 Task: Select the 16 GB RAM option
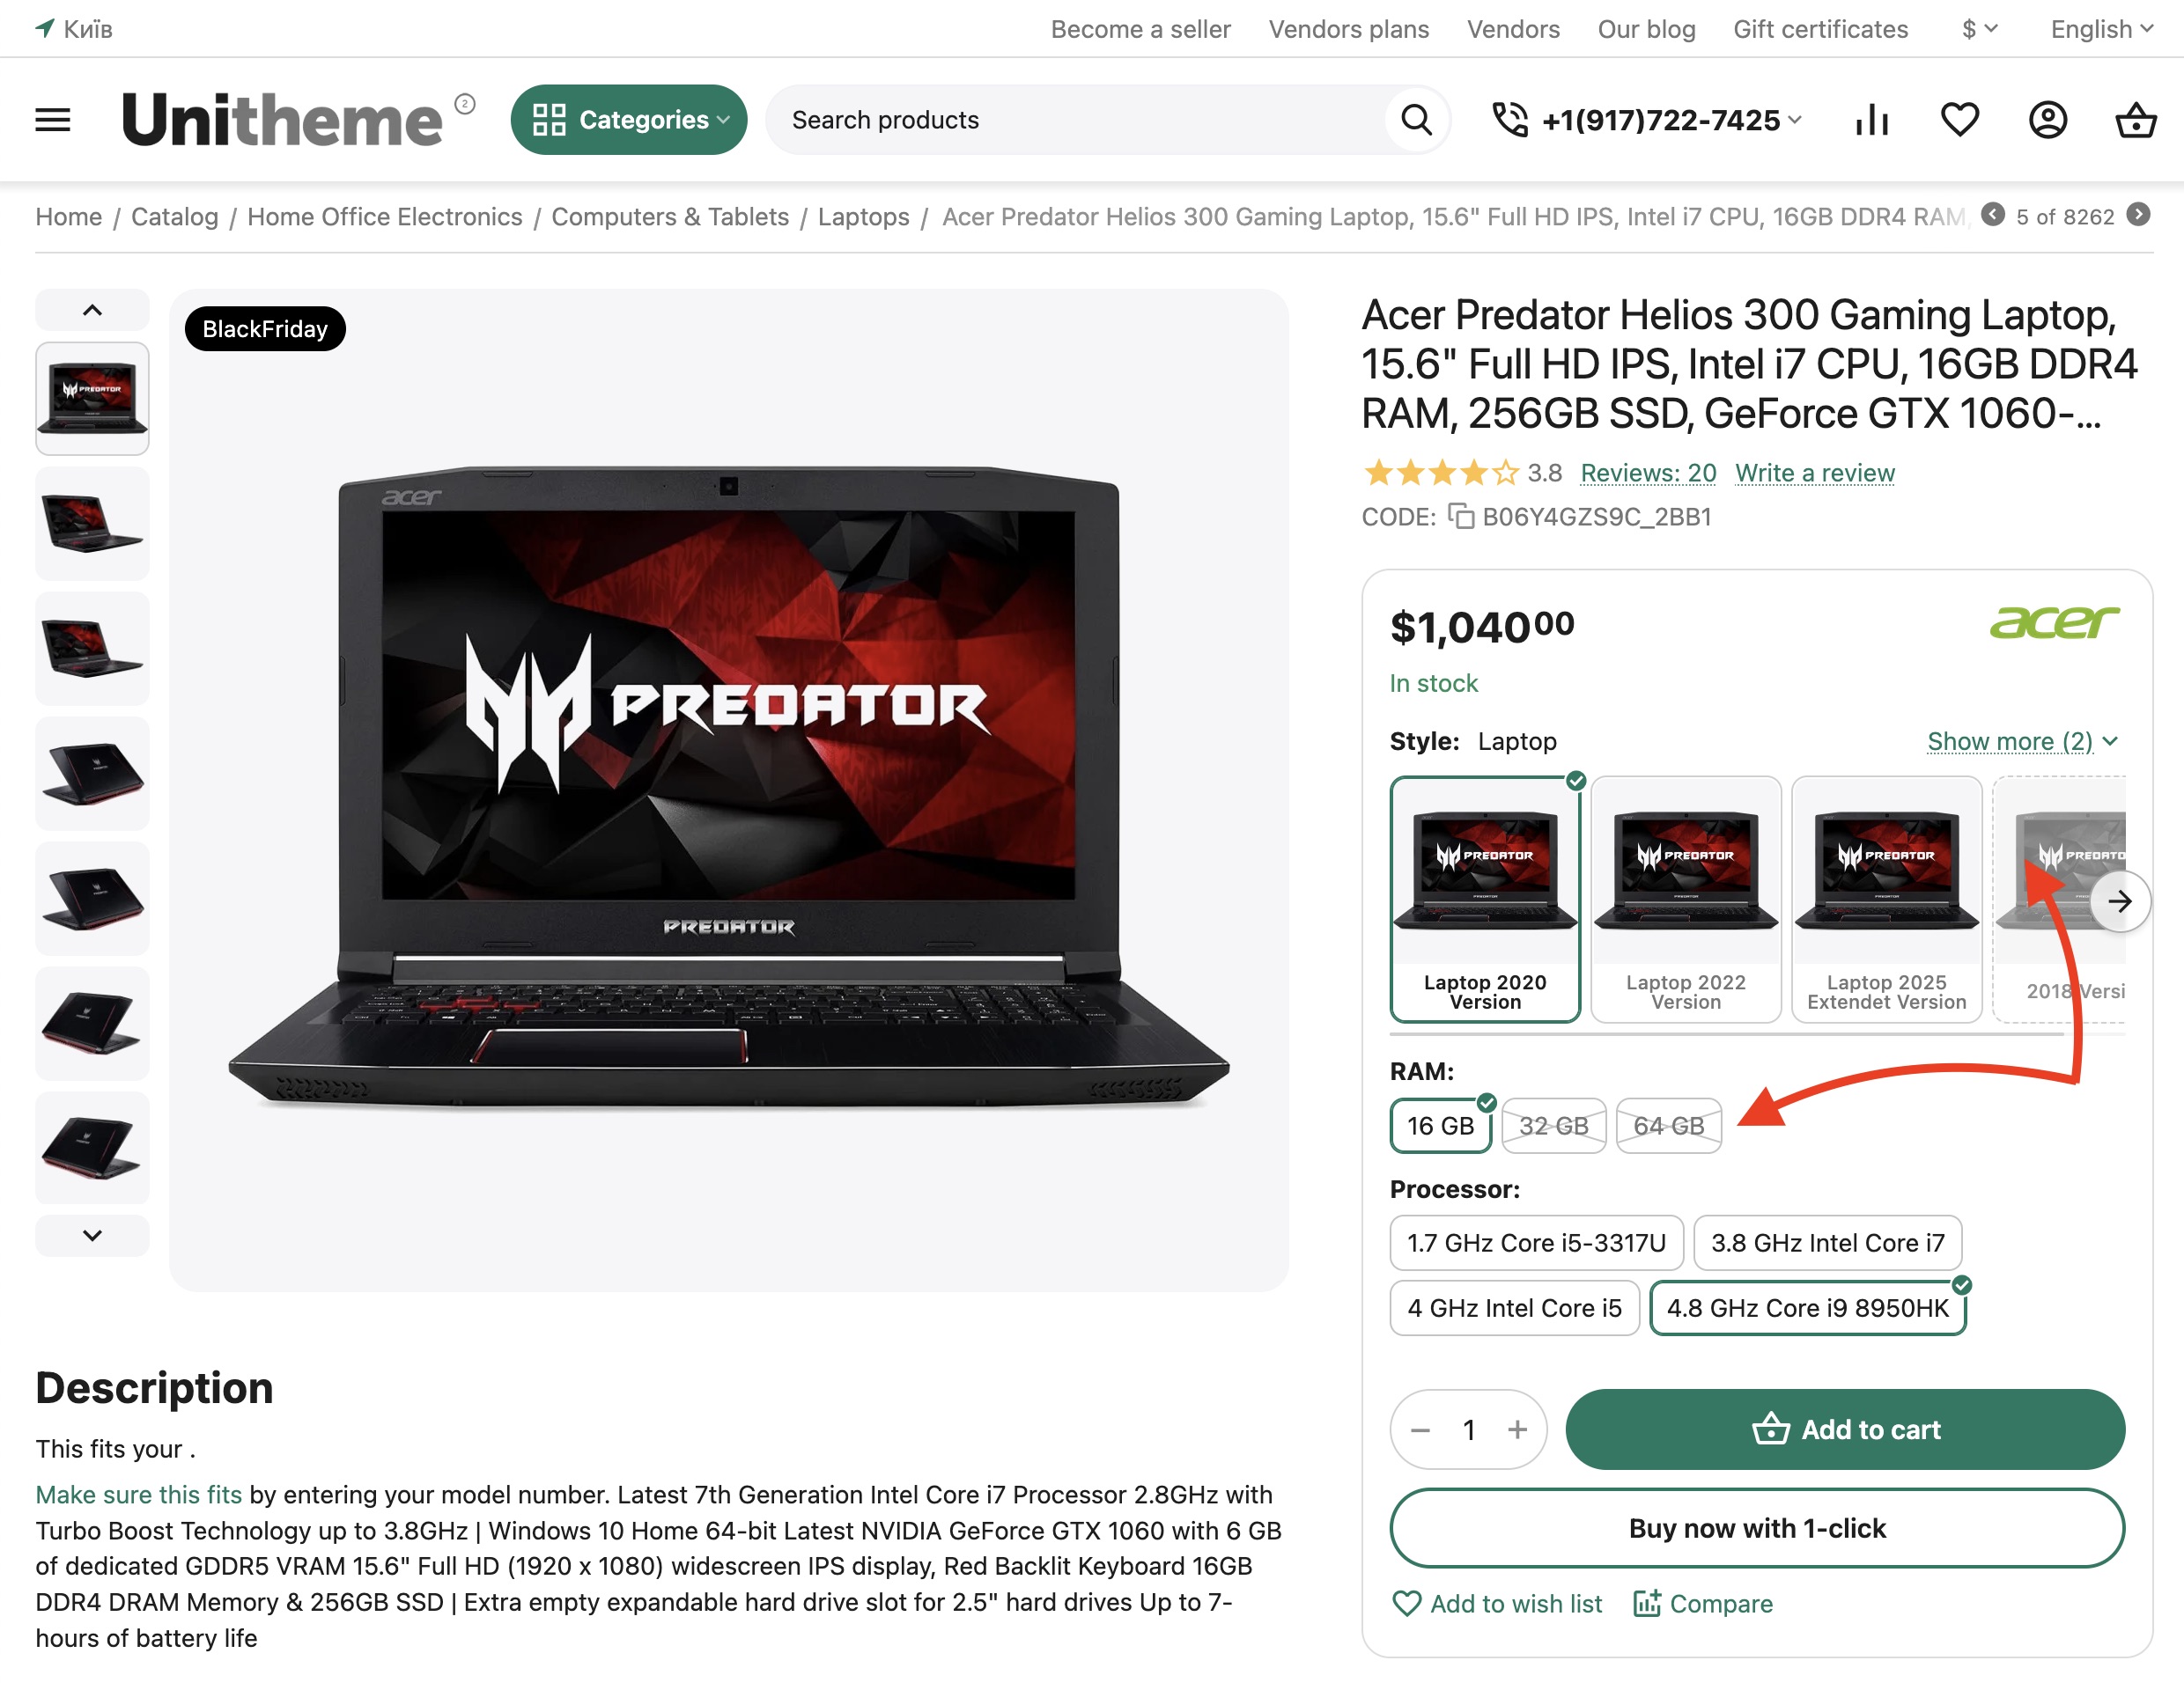pos(1440,1125)
